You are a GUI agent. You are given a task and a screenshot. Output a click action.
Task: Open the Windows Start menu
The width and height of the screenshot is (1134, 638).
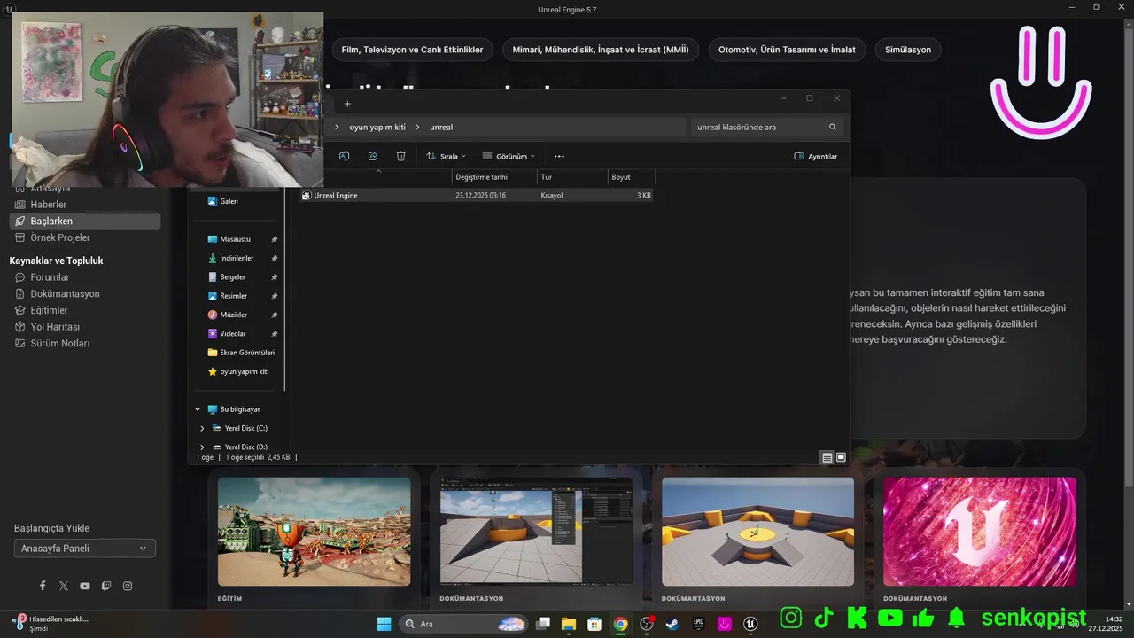[384, 624]
